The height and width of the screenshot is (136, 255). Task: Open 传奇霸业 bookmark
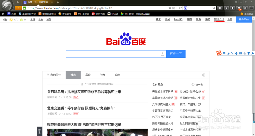point(65,14)
